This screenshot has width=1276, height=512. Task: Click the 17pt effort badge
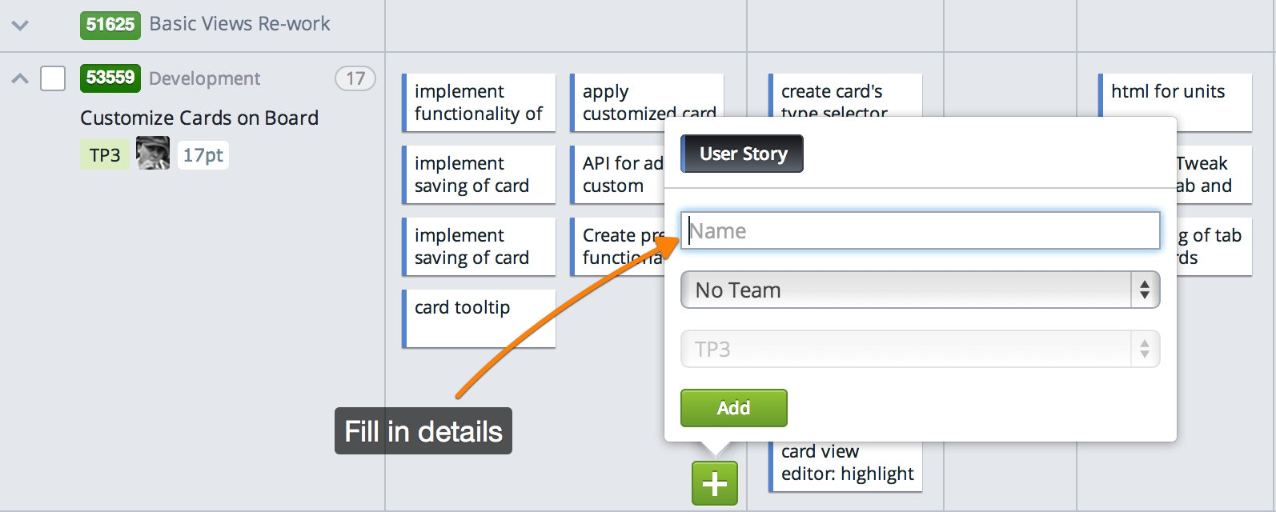click(x=203, y=154)
